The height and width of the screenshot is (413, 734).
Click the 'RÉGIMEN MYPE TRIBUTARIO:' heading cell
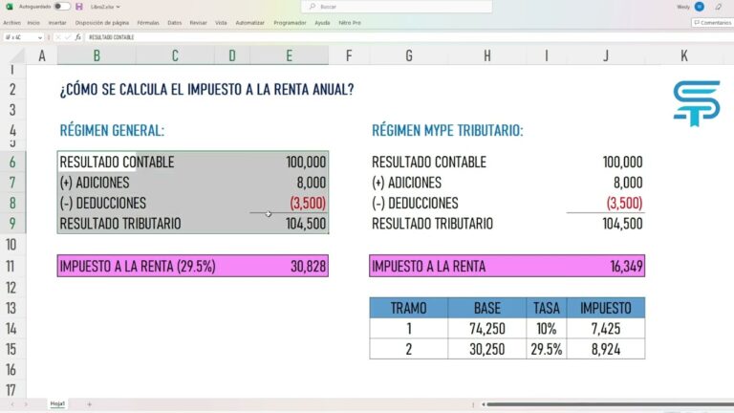[447, 130]
